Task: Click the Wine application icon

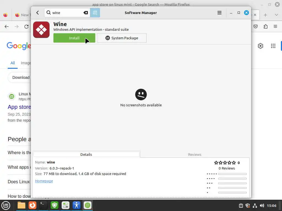Action: click(x=41, y=30)
